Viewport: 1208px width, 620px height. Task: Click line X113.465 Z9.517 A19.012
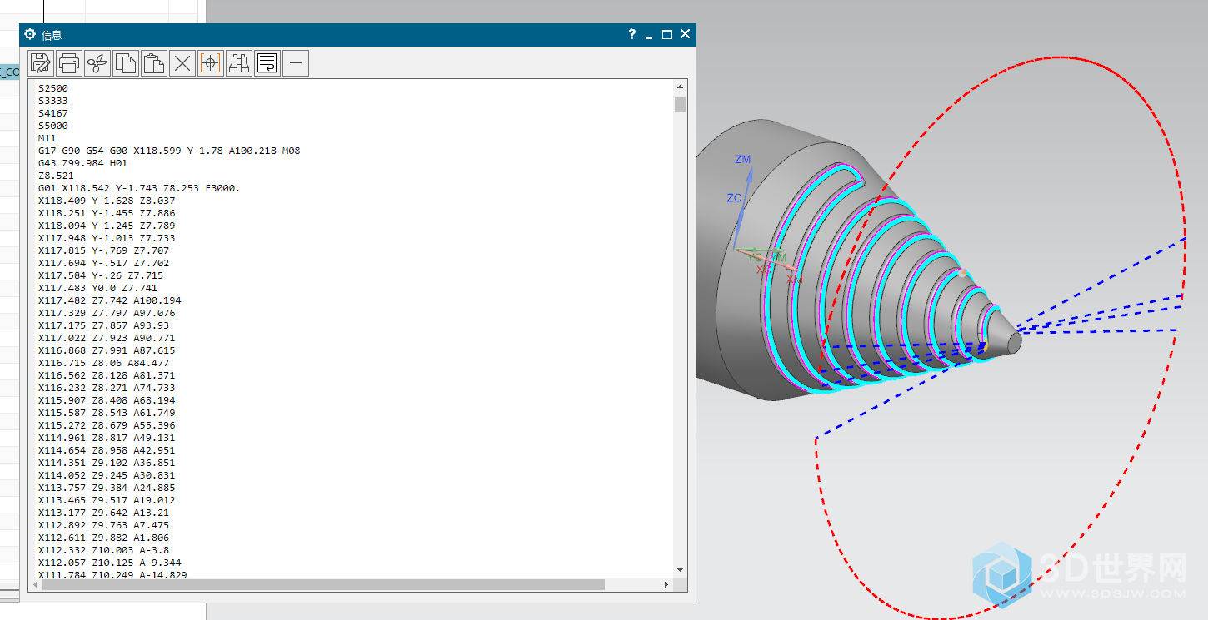point(107,500)
